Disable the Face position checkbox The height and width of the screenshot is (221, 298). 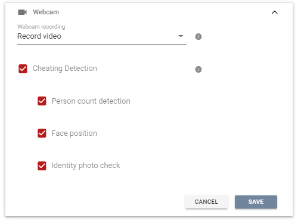click(x=42, y=133)
